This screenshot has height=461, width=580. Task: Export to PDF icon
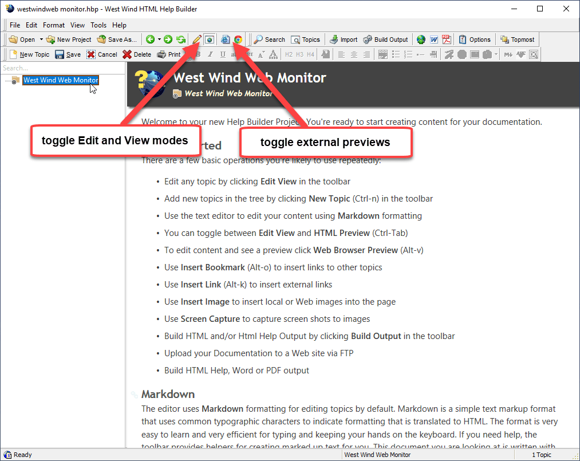[x=447, y=40]
